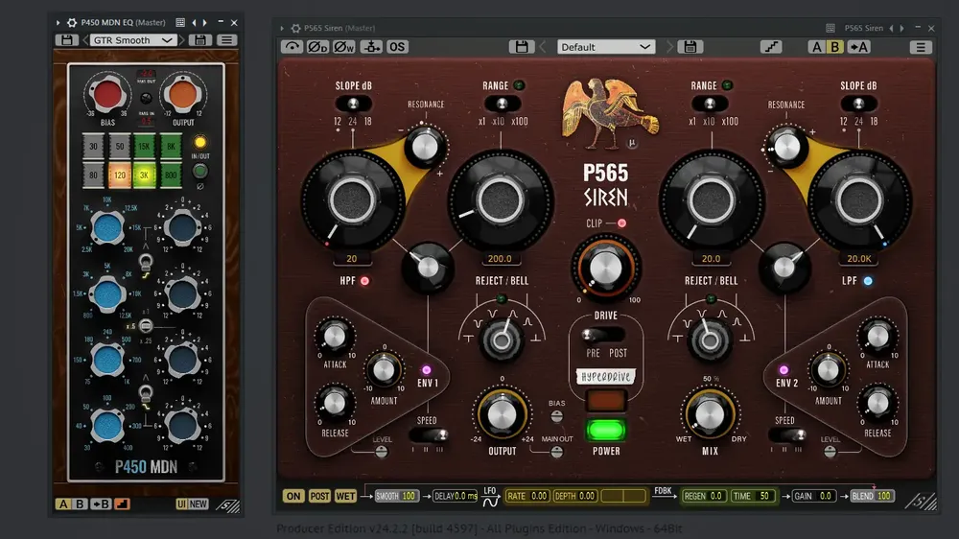Click the TIME 50 field
This screenshot has width=959, height=539.
click(753, 496)
